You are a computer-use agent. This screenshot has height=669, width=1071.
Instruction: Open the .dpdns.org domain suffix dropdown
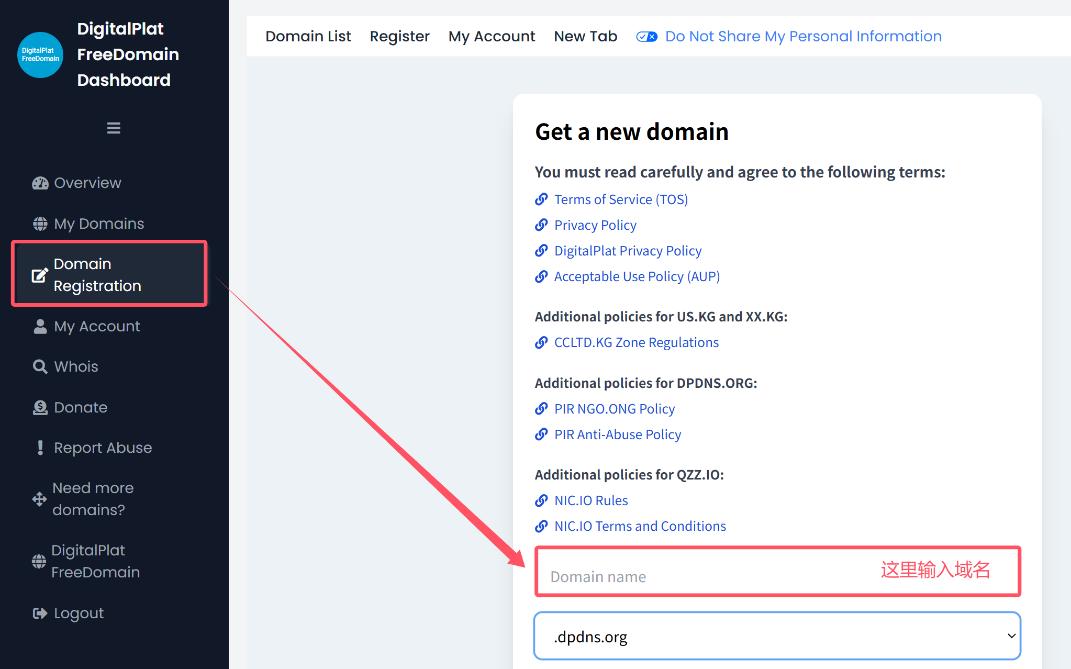[777, 636]
